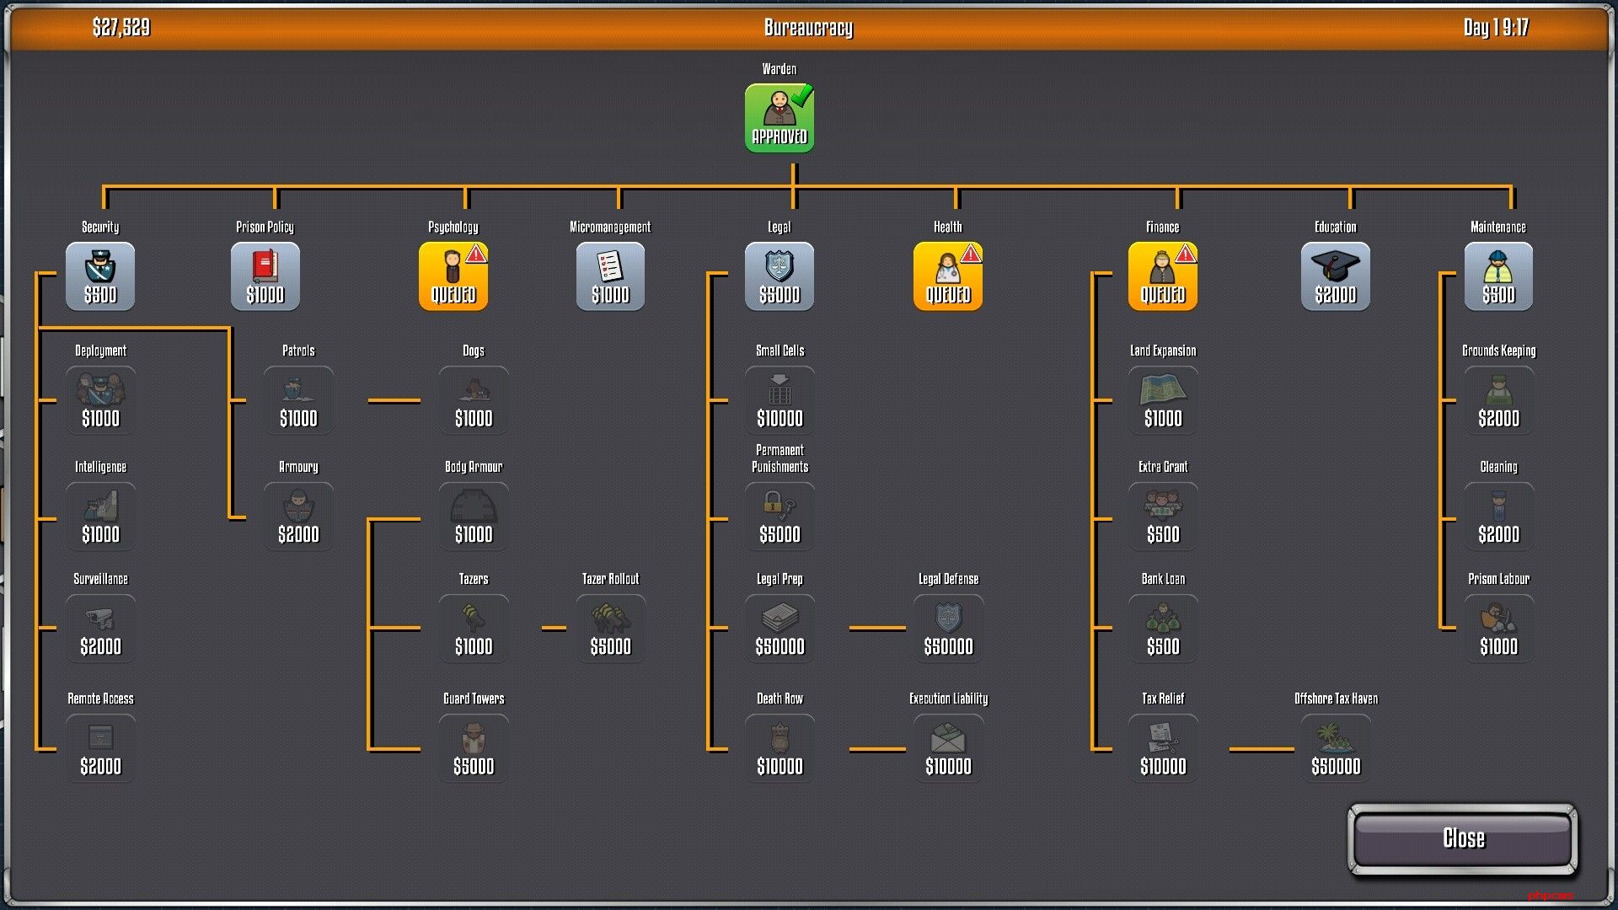Select the Guard Towers research node
This screenshot has height=910, width=1618.
pos(474,748)
